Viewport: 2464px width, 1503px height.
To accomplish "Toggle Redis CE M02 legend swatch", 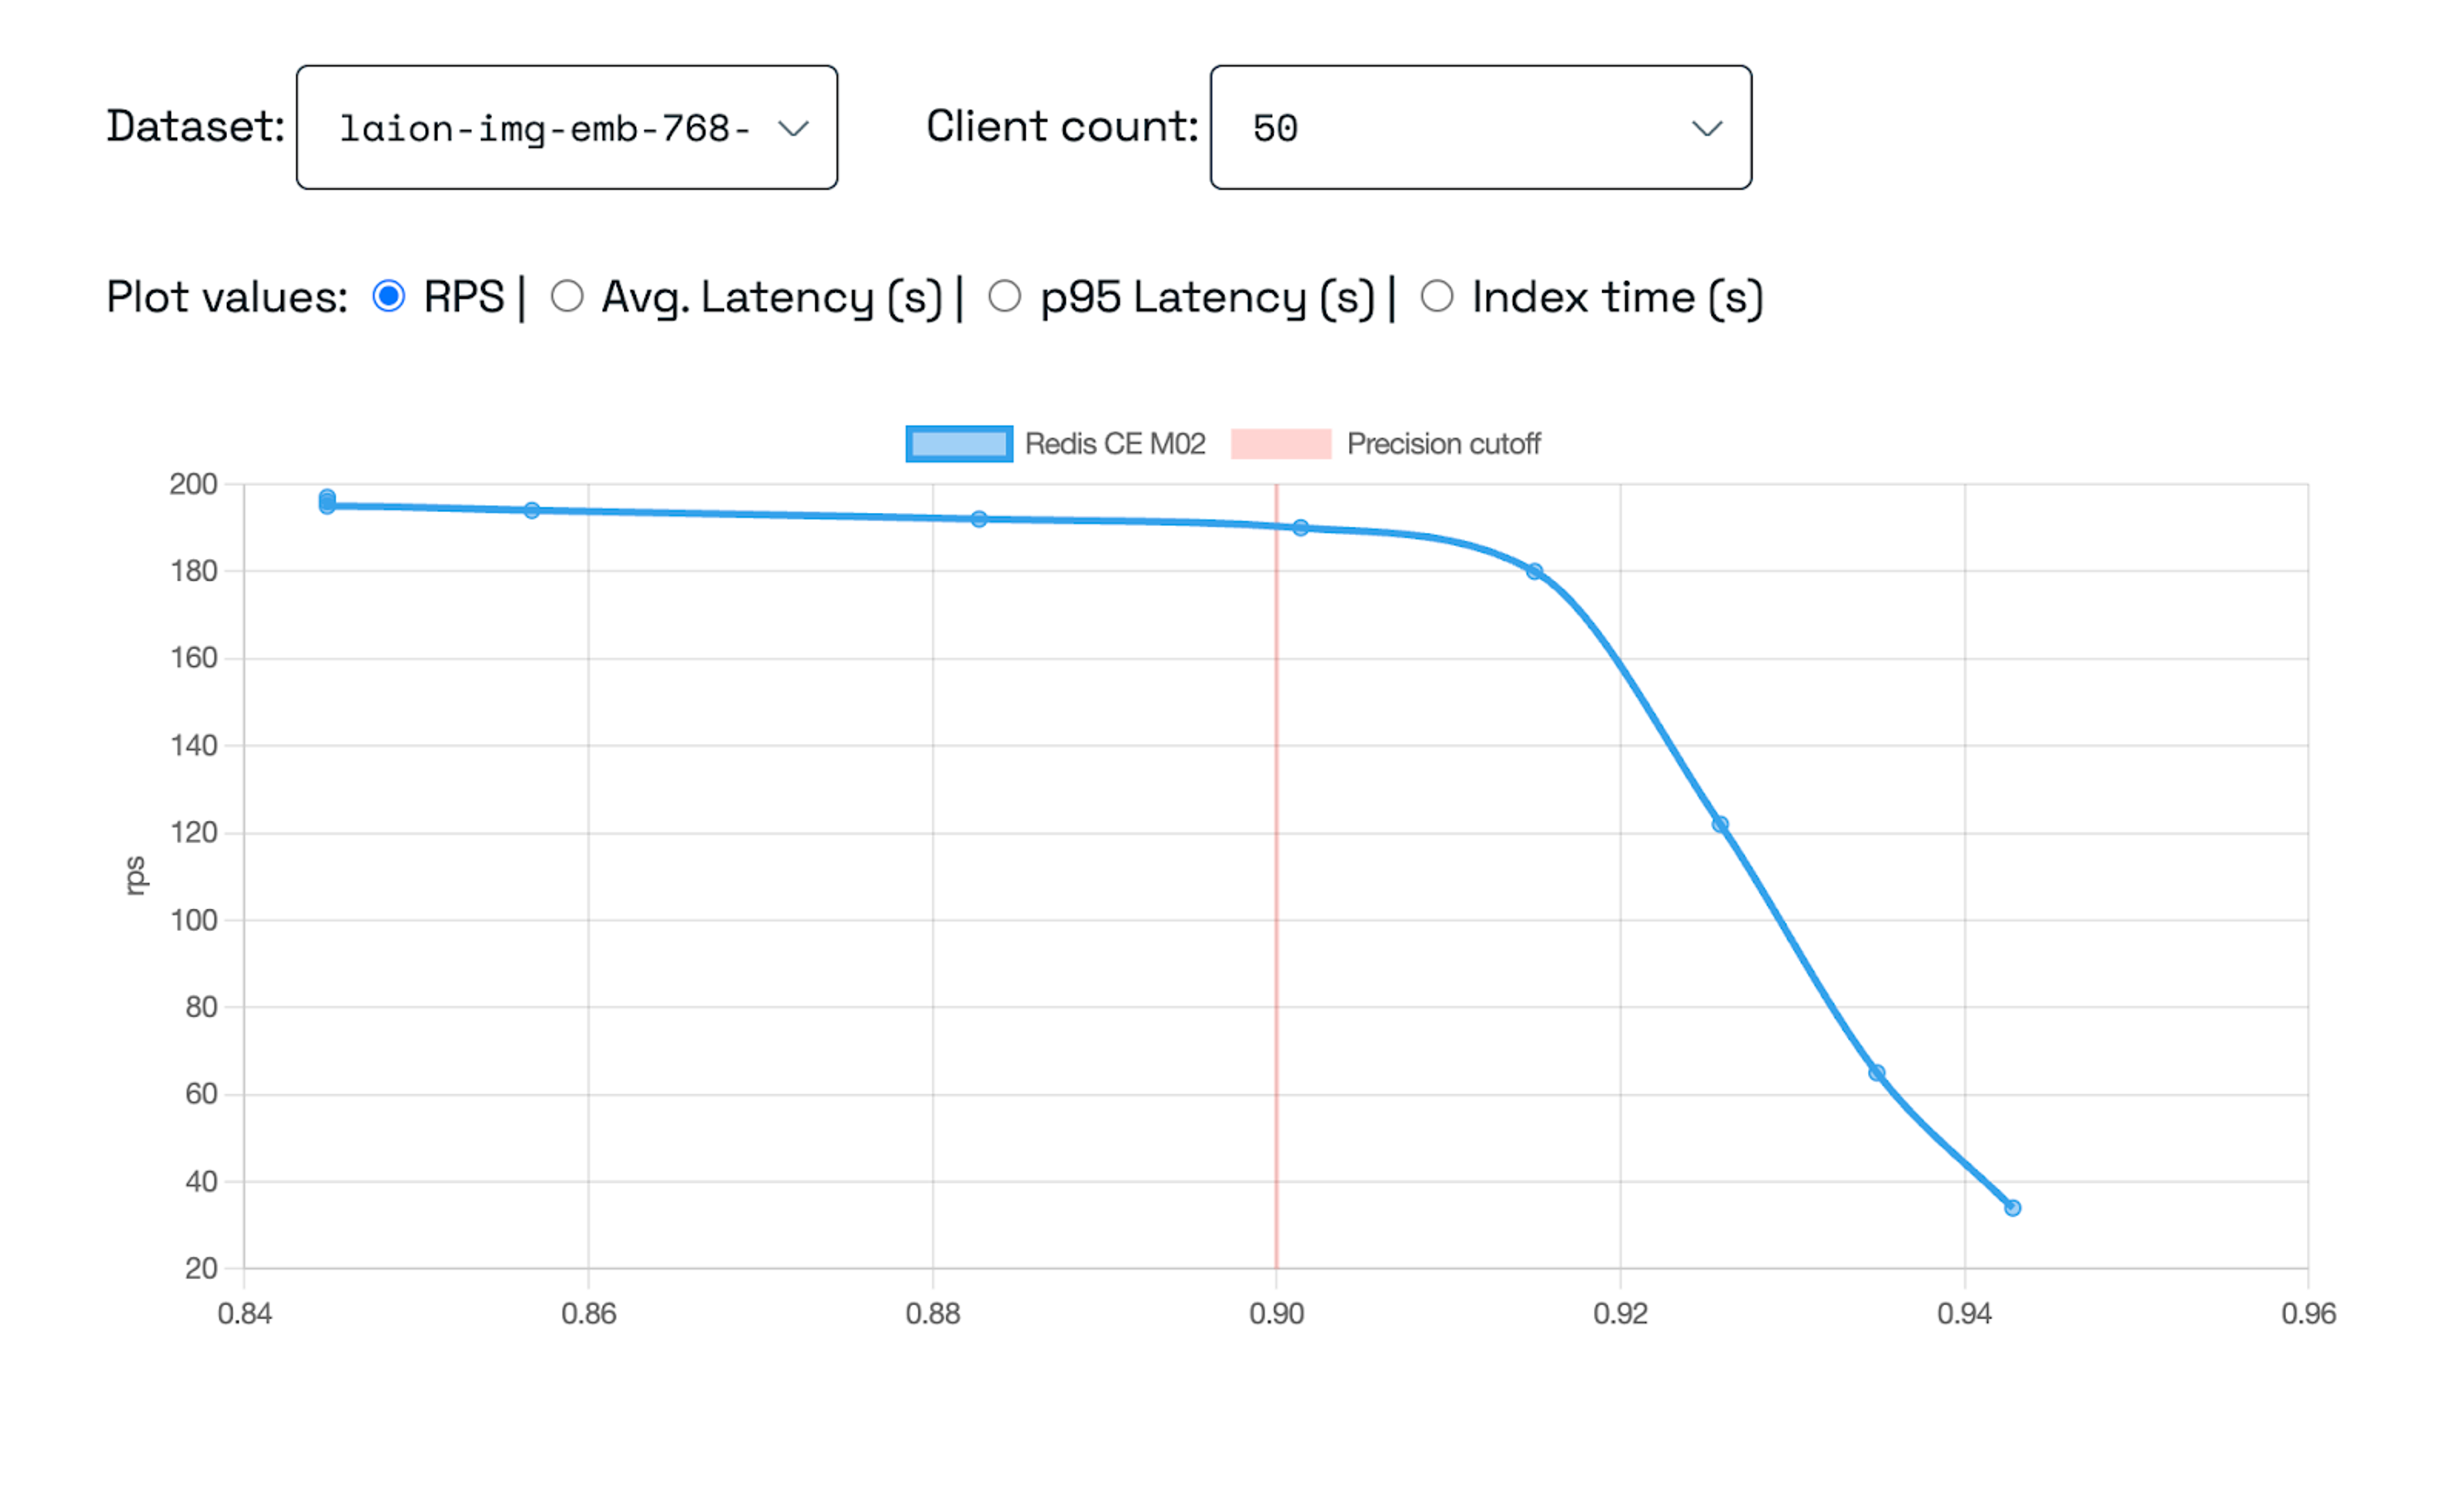I will [959, 444].
